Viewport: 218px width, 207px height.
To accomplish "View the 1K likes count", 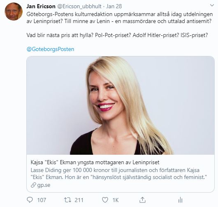I will pos(116,200).
